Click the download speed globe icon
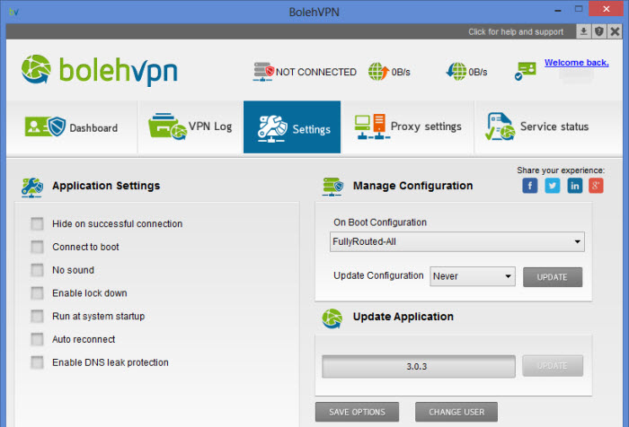629x427 pixels. pyautogui.click(x=456, y=72)
